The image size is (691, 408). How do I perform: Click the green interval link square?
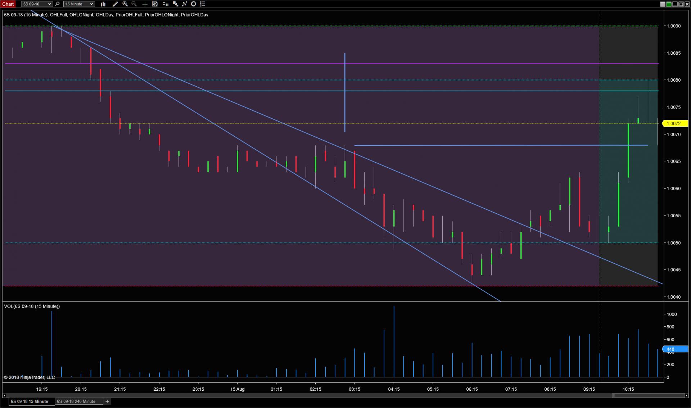[669, 4]
